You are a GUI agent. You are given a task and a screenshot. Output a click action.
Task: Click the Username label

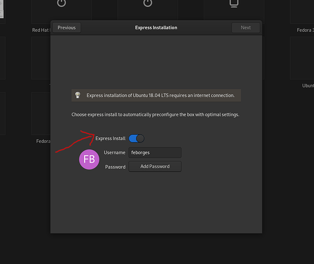114,153
